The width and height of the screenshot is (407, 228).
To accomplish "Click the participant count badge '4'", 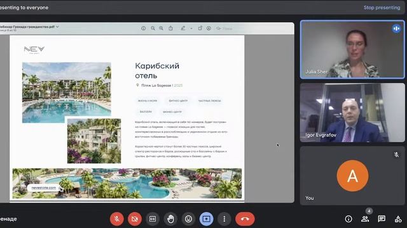I will (x=369, y=211).
